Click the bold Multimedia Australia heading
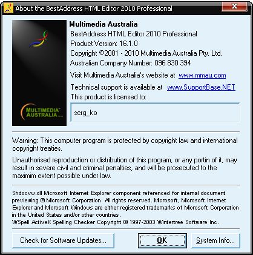The image size is (253, 255). [103, 24]
